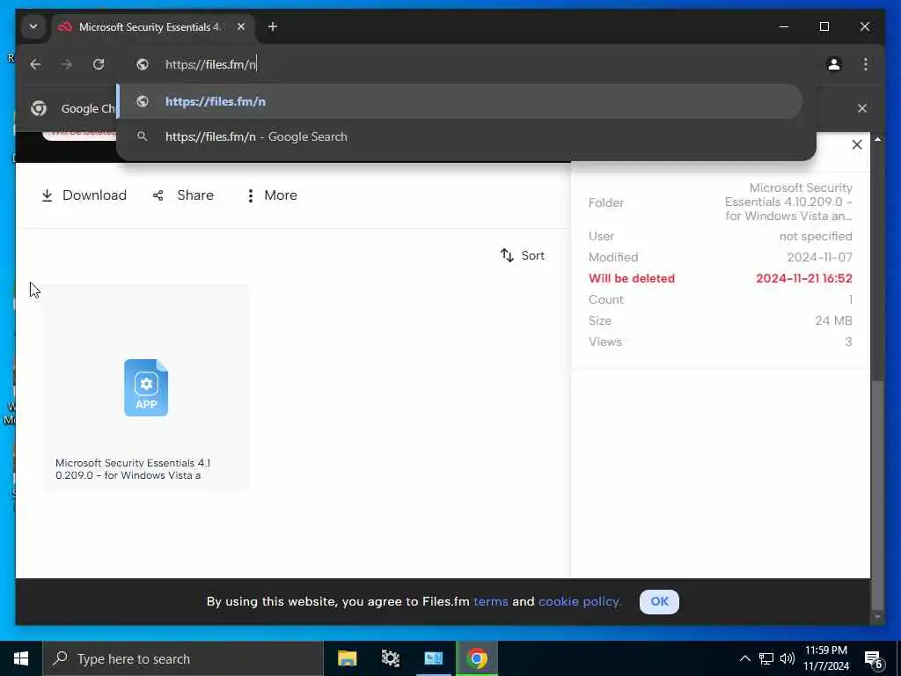The height and width of the screenshot is (676, 901).
Task: Open File Explorer from the taskbar
Action: point(347,658)
